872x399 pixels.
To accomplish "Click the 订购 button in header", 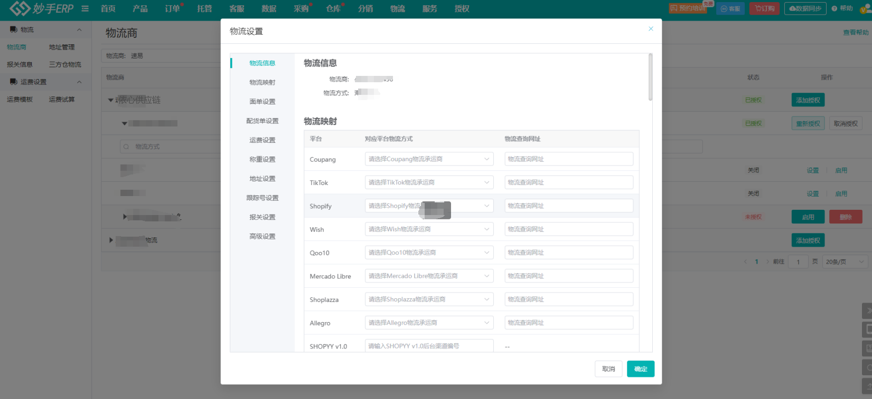I will [x=764, y=8].
